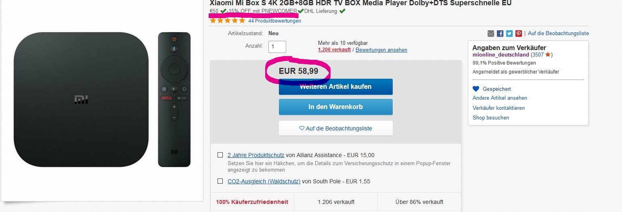Share listing on Twitter icon
622x212 pixels.
tap(509, 34)
